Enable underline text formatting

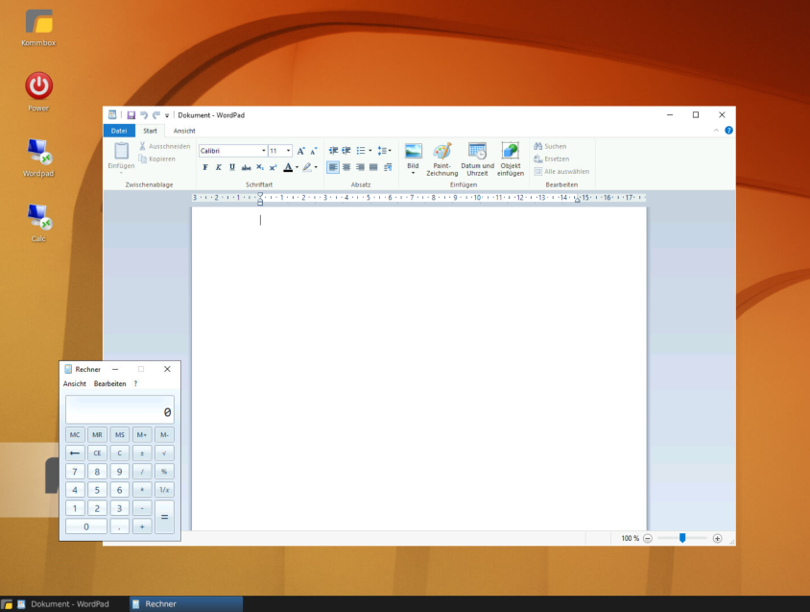click(231, 167)
